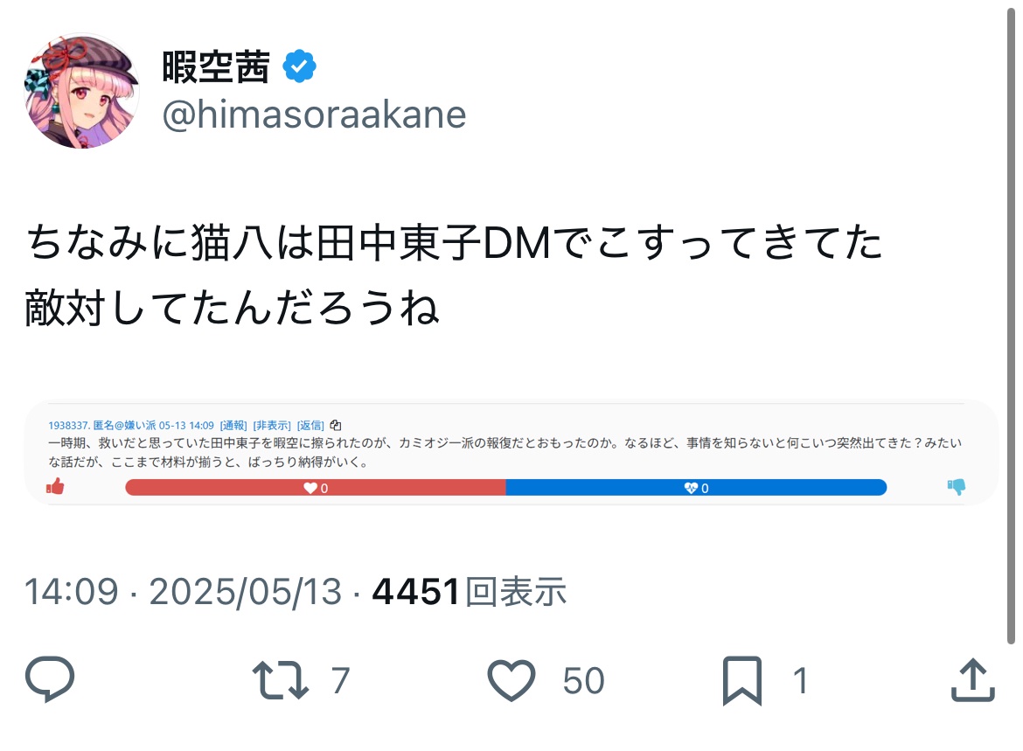Open the @himasoraakane handle

(314, 115)
